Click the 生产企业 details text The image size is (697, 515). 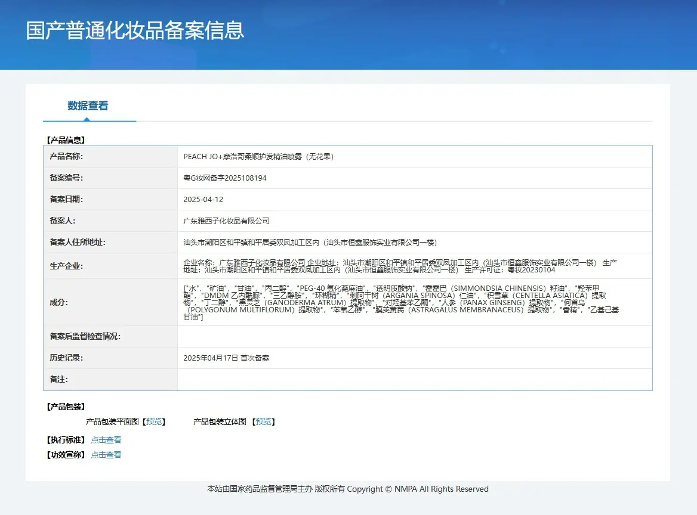[400, 266]
